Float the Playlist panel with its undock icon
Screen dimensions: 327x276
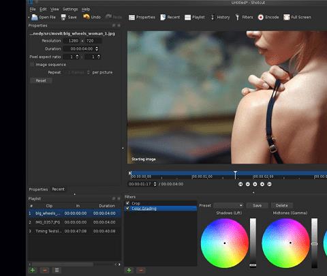pyautogui.click(x=114, y=198)
